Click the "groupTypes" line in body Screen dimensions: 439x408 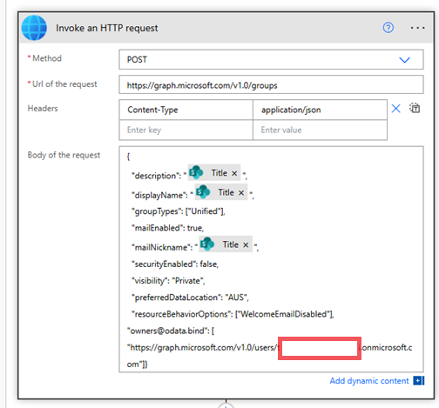tap(179, 211)
